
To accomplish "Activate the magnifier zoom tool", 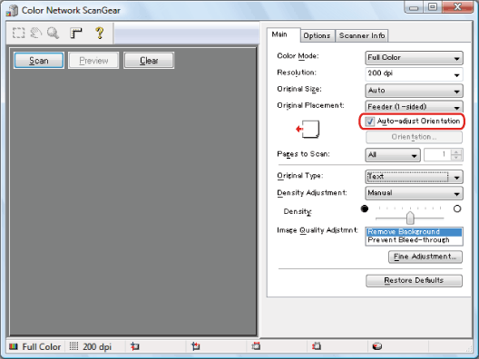I will 54,33.
